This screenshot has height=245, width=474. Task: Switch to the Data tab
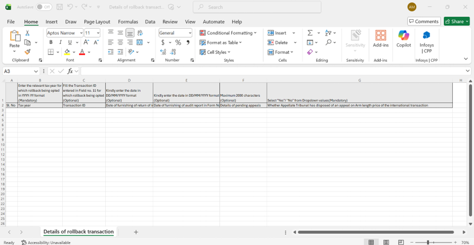point(150,22)
